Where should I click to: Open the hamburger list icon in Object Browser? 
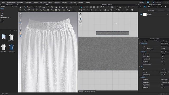pos(140,7)
